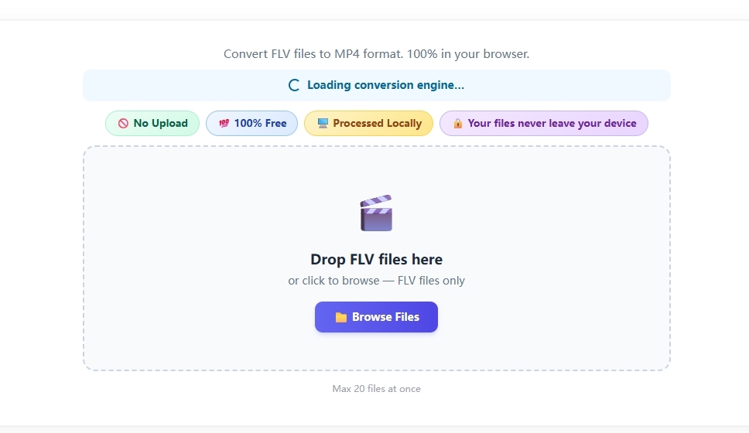Image resolution: width=749 pixels, height=433 pixels.
Task: Click the 'Drop FLV files here' heading
Action: (376, 259)
